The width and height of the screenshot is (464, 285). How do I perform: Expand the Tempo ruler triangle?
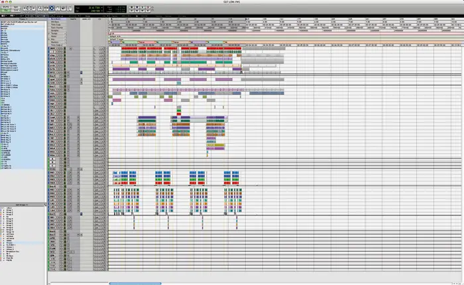(49, 33)
